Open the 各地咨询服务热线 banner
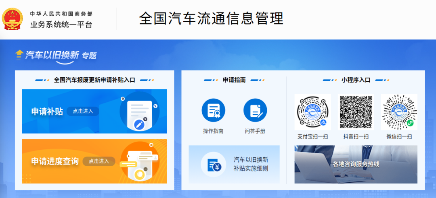This screenshot has height=198, width=436. [356, 164]
